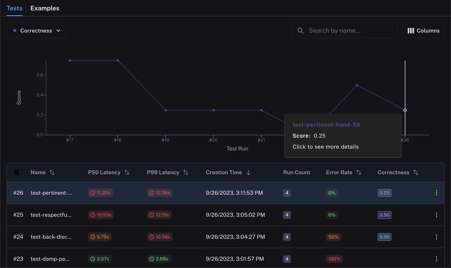Sort table by Name column arrows
The height and width of the screenshot is (268, 451).
pyautogui.click(x=52, y=172)
